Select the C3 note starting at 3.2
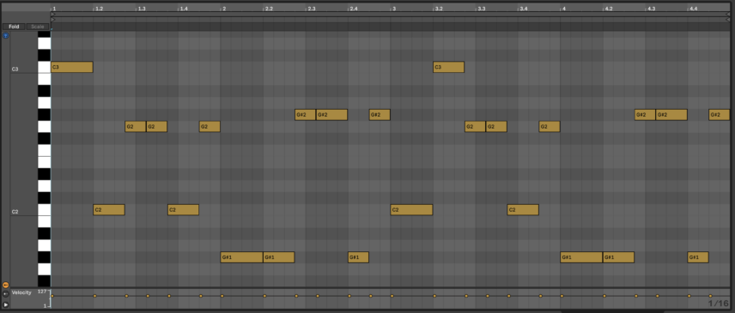Screen dimensions: 735x313 point(448,67)
